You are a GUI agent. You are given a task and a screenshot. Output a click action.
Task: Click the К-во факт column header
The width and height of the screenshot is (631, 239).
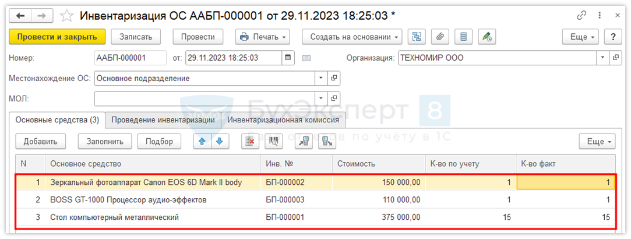click(565, 164)
